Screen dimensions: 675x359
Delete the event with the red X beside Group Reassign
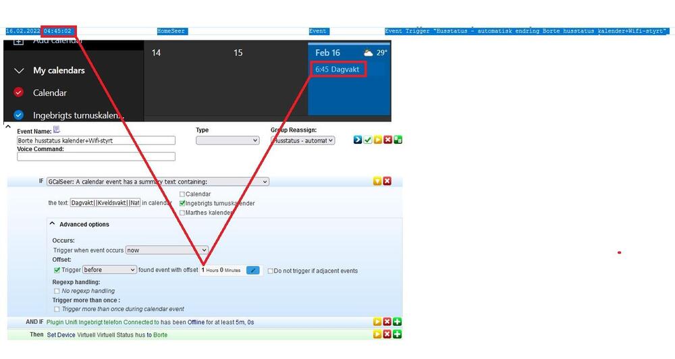pos(387,140)
